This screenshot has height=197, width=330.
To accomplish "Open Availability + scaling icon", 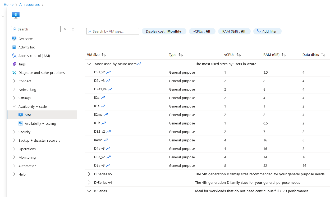I will pos(21,123).
